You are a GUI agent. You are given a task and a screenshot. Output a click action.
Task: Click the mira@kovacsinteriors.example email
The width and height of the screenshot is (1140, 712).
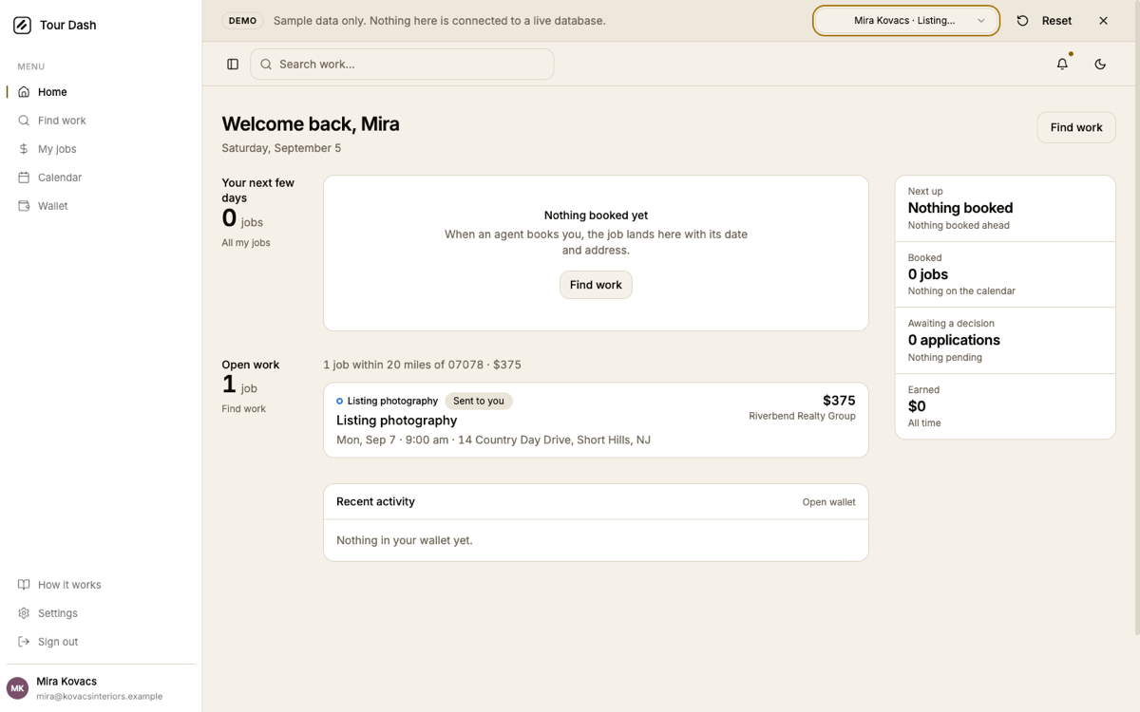(100, 697)
